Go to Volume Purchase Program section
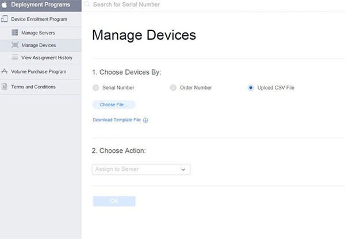 tap(39, 72)
